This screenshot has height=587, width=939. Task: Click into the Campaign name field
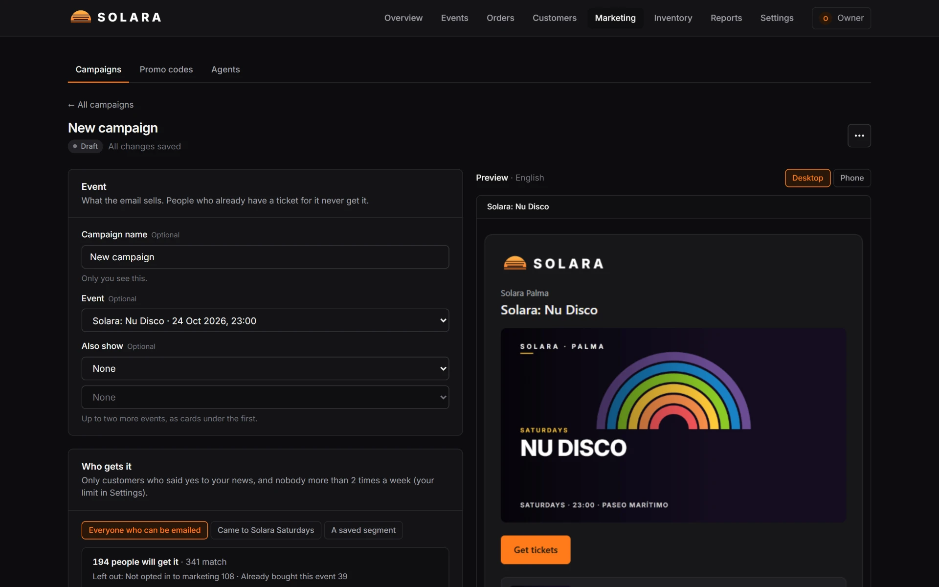pos(265,257)
